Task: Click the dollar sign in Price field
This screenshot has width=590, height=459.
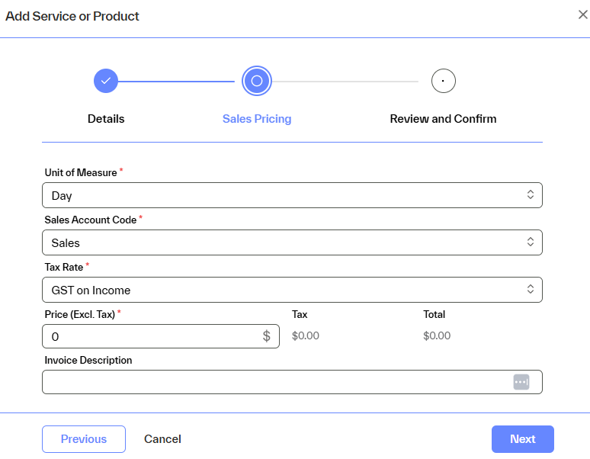Action: click(x=266, y=336)
